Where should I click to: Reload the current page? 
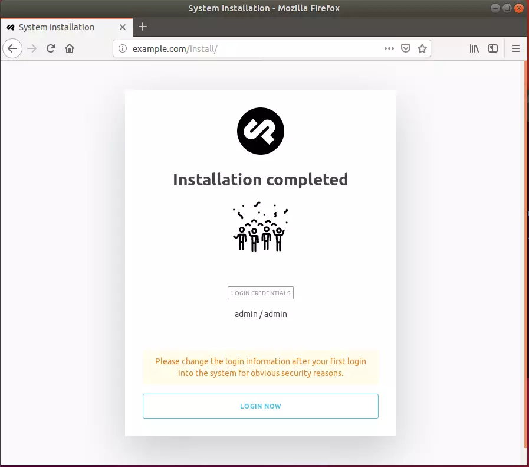pyautogui.click(x=51, y=48)
